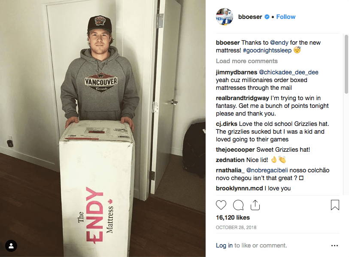Click Log in link
The image size is (349, 257).
(224, 245)
